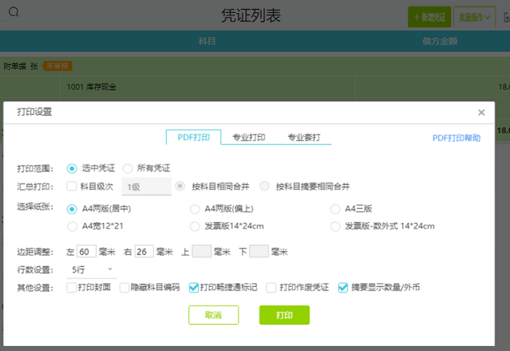Click the search magnifier icon
The image size is (510, 351).
13,12
